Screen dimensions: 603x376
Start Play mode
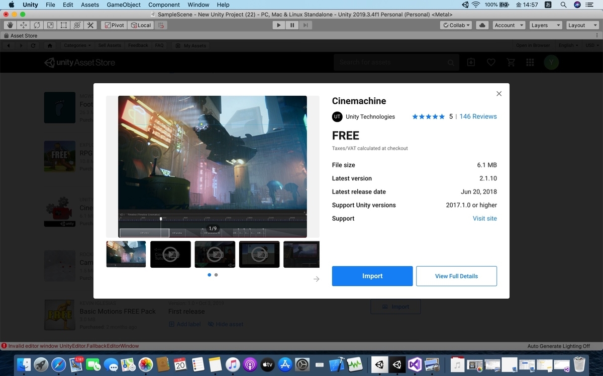coord(279,25)
